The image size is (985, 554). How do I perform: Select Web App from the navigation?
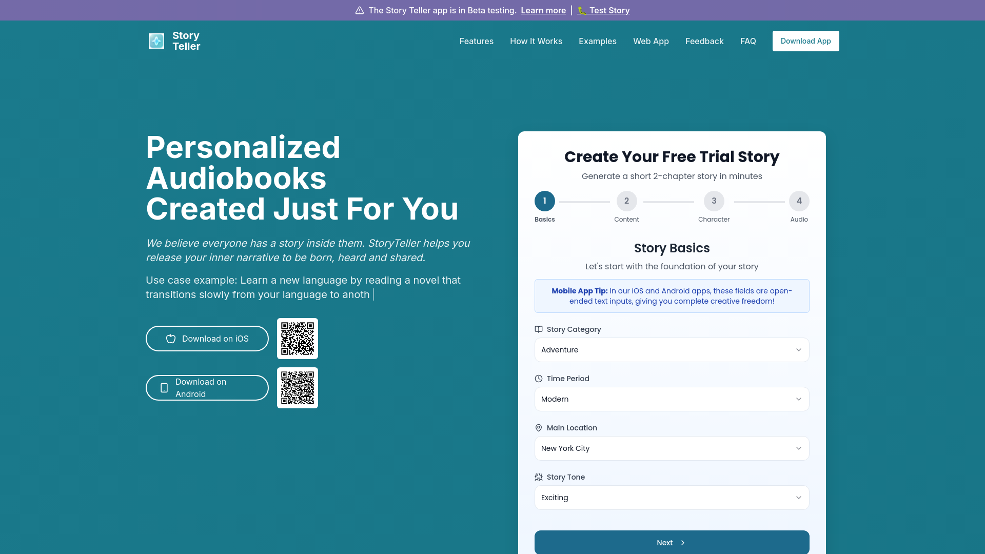(651, 41)
